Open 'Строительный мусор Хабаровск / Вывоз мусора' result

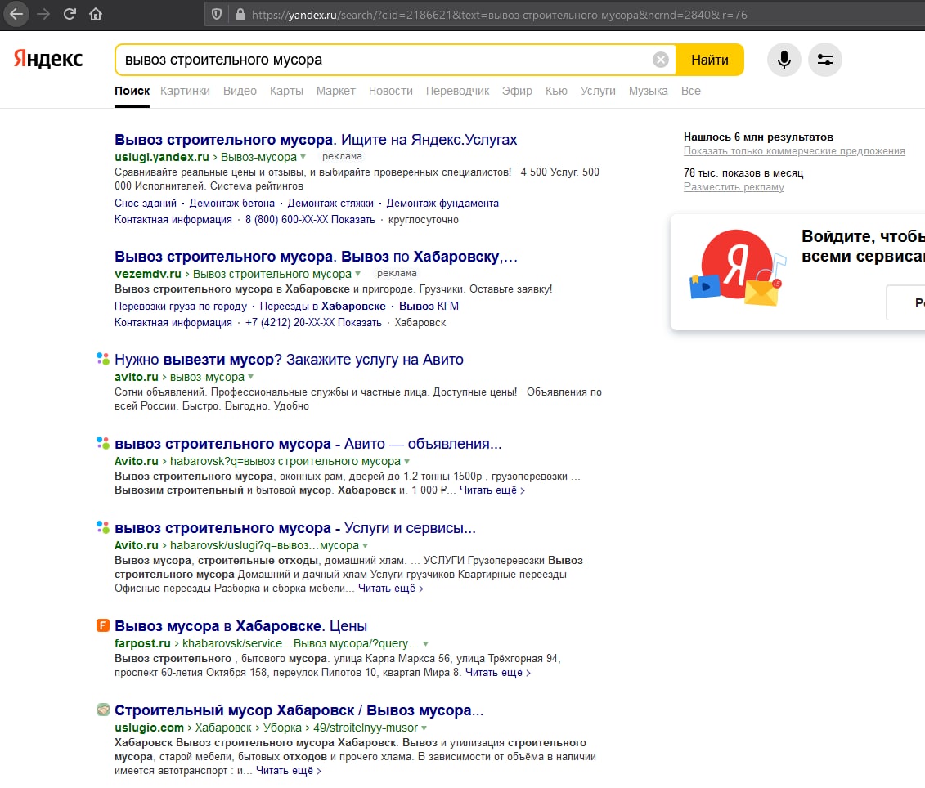coord(299,710)
